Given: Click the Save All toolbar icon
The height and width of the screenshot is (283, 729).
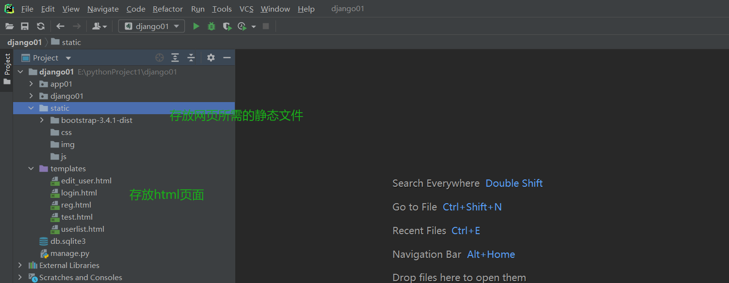Looking at the screenshot, I should pos(25,26).
